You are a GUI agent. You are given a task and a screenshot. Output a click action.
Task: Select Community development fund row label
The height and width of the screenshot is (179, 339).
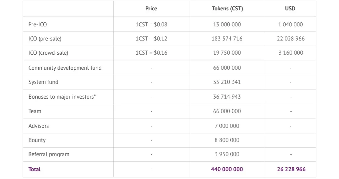coord(65,68)
